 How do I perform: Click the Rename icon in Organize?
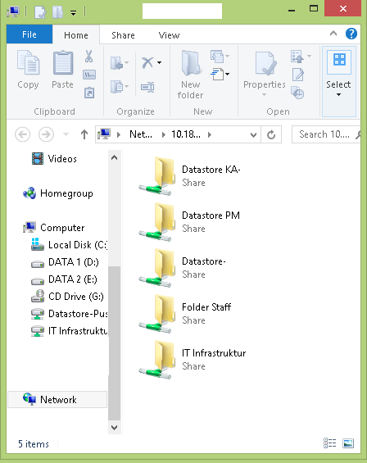(147, 87)
